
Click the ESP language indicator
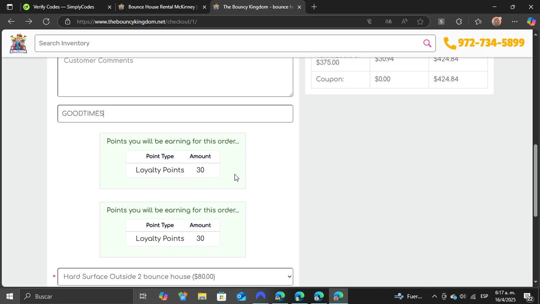point(484,296)
